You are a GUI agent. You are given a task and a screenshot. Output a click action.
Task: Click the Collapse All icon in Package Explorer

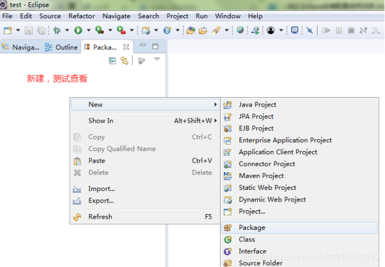pos(112,61)
